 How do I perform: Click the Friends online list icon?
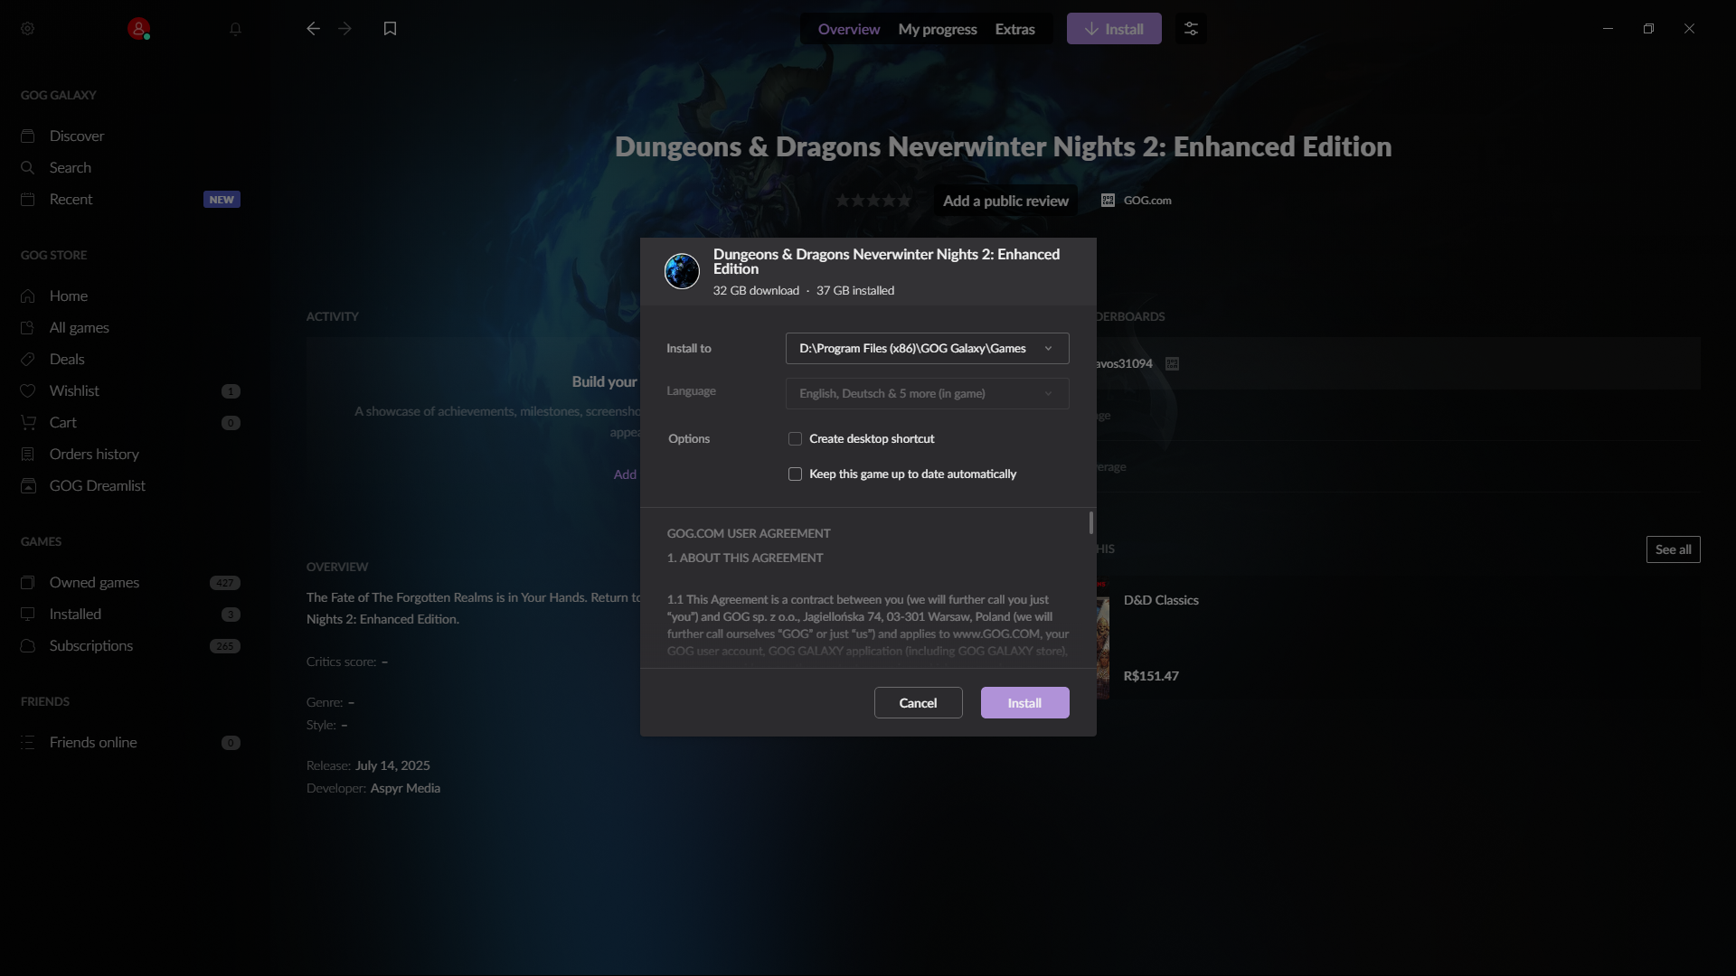click(x=28, y=742)
